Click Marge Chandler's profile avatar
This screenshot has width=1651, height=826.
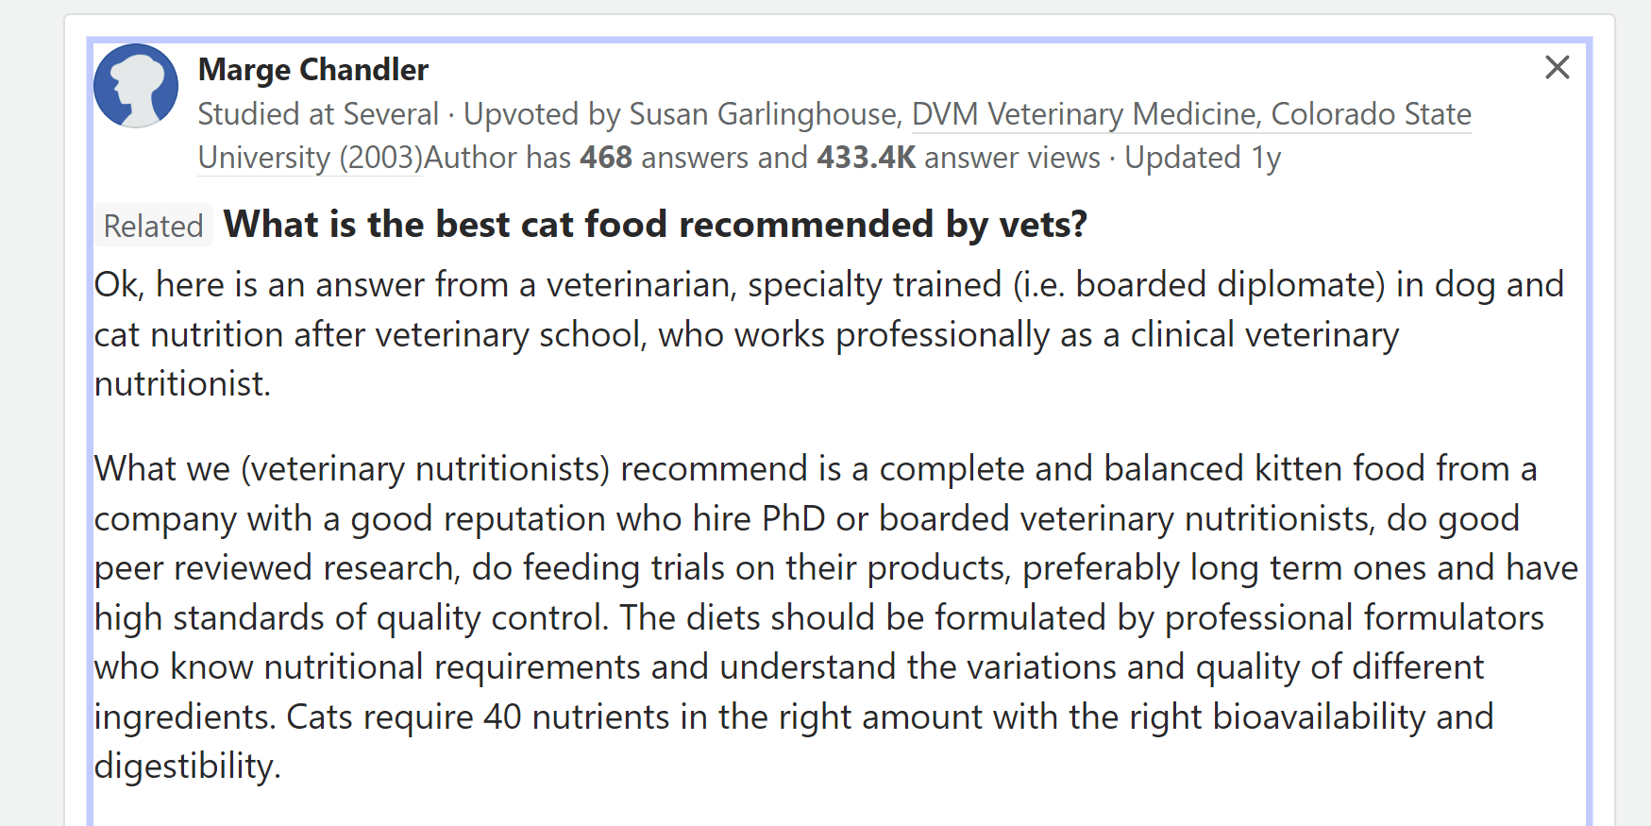[136, 86]
